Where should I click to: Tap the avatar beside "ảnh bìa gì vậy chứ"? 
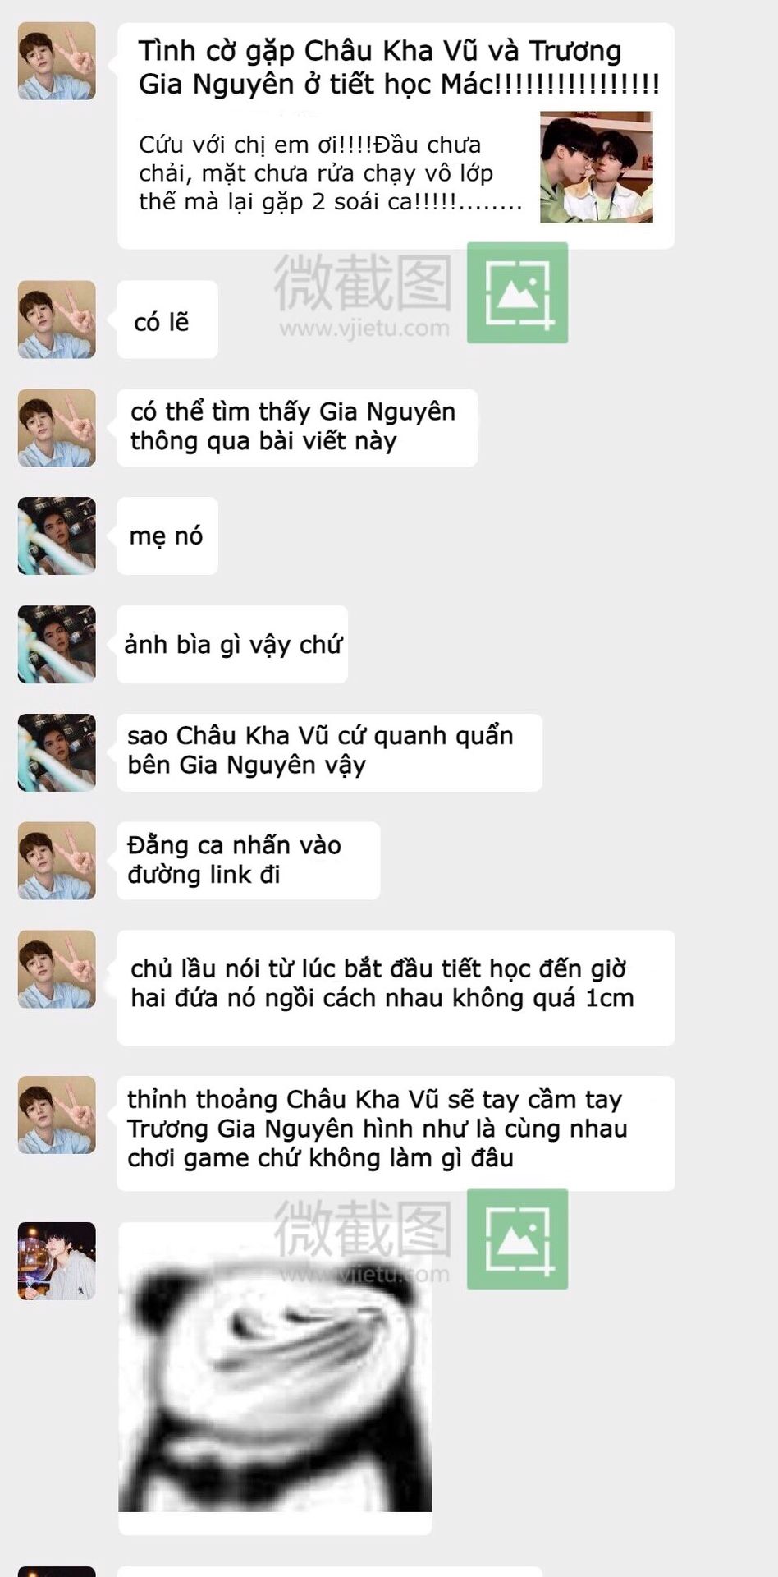coord(57,644)
